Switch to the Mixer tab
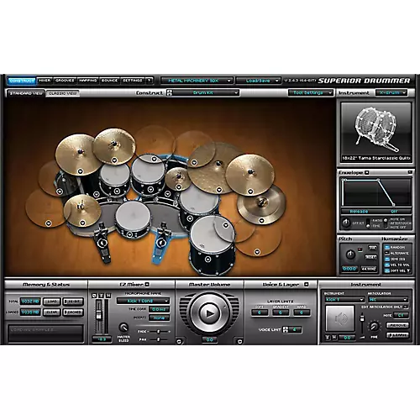The height and width of the screenshot is (420, 420). tap(45, 81)
